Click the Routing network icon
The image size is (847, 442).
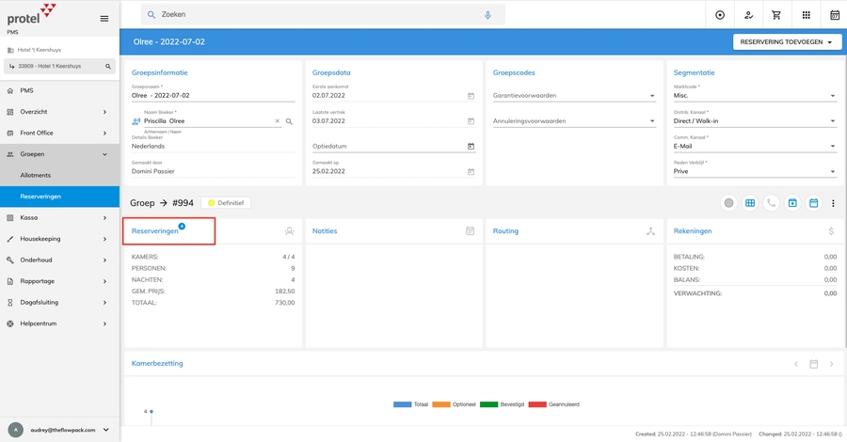(650, 230)
